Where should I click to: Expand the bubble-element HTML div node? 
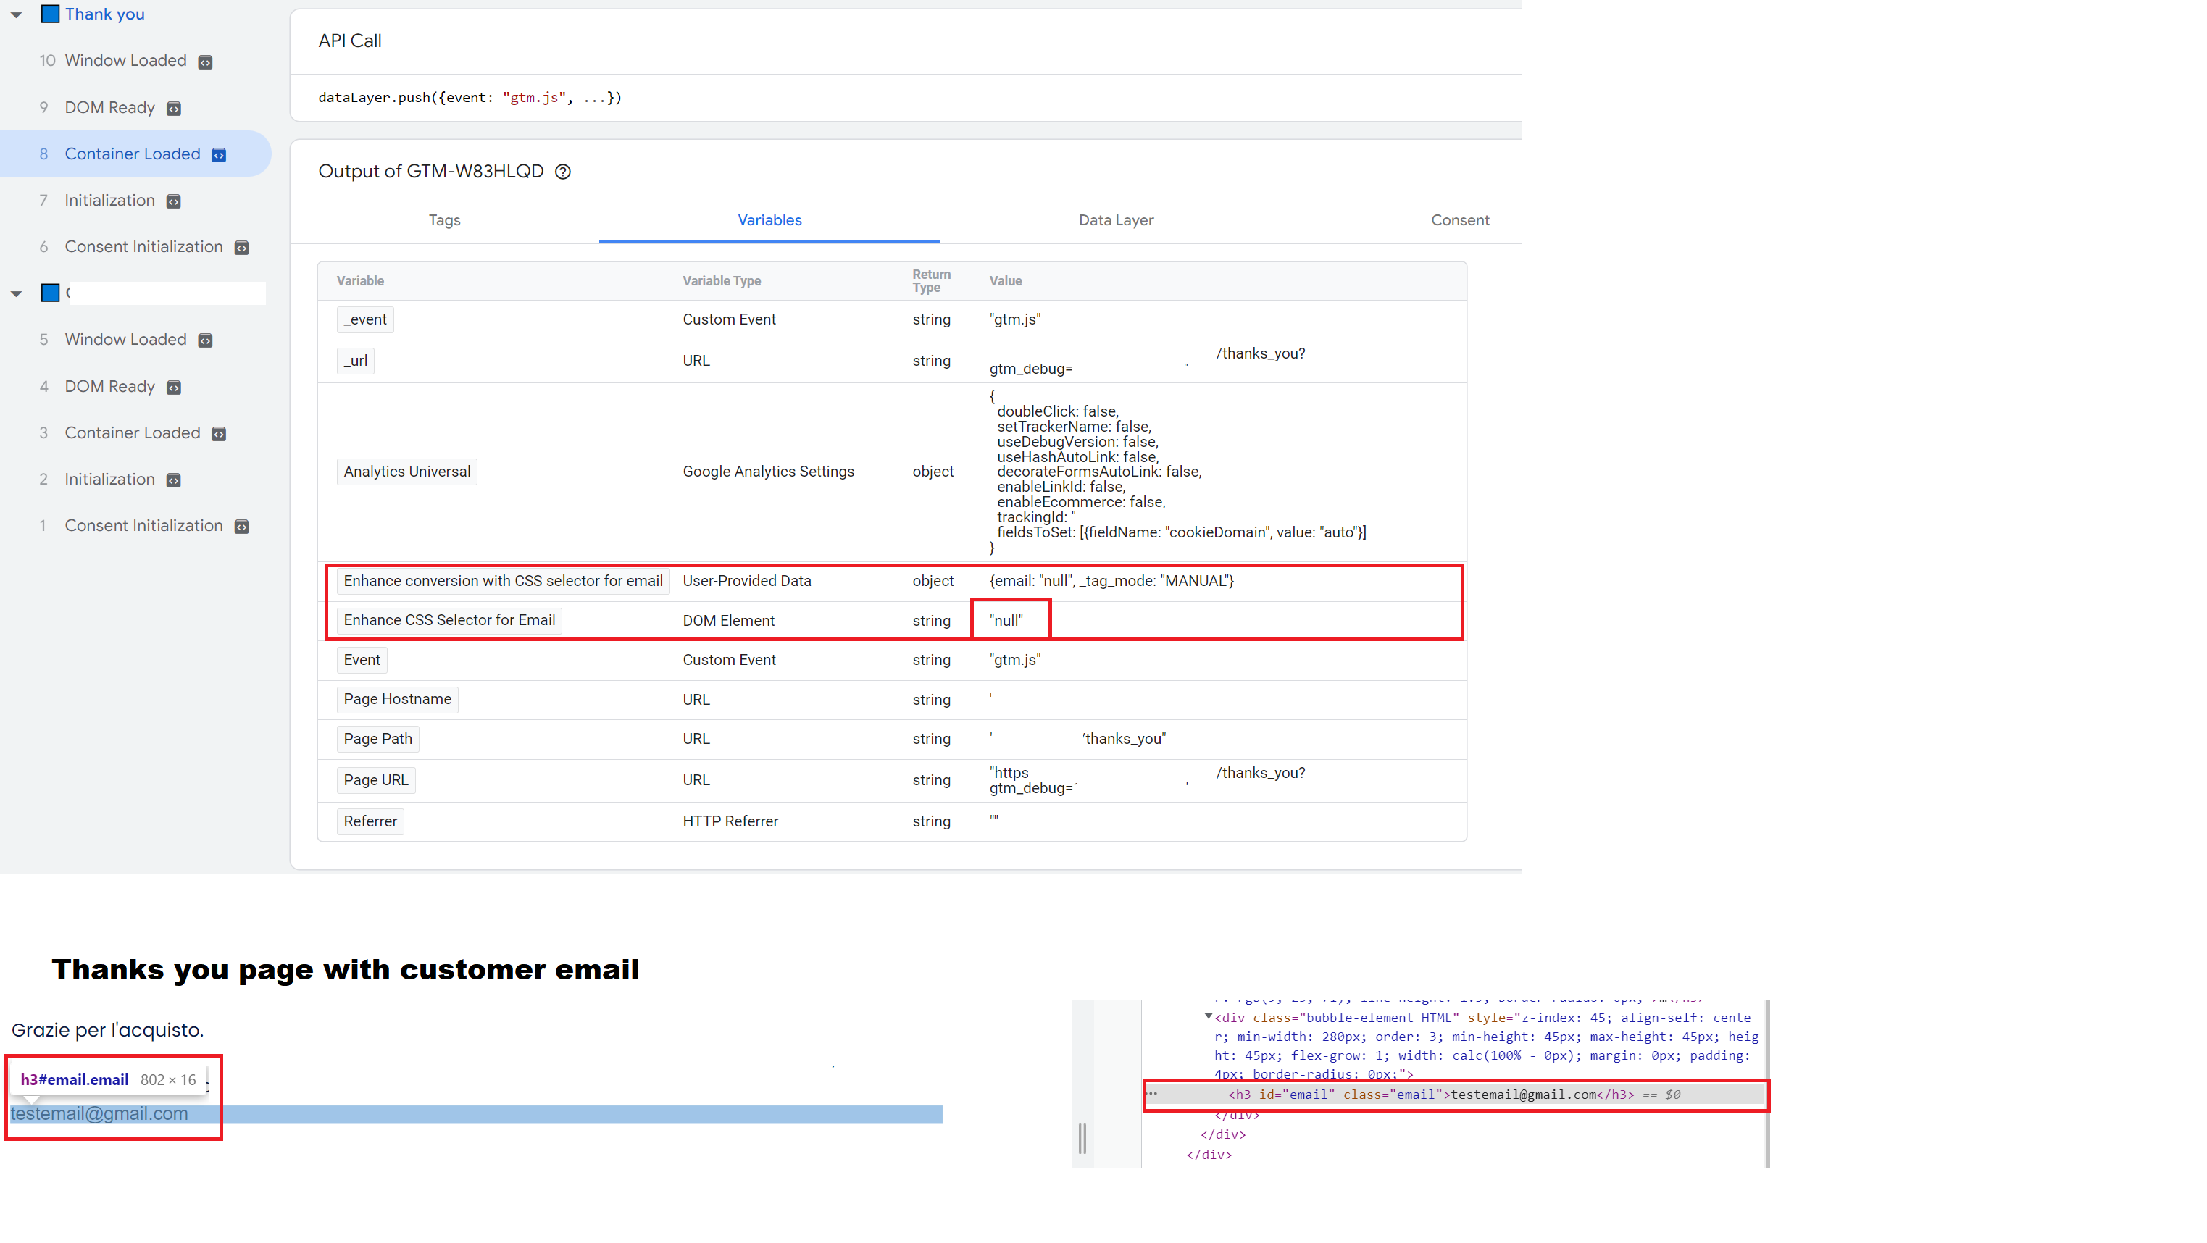coord(1208,1016)
